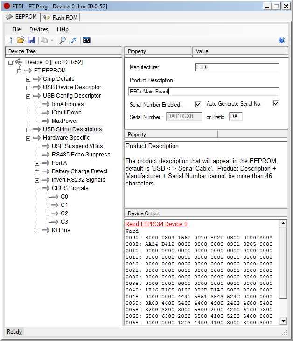Collapse the CBUS Signals node
293x341 pixels.
coord(37,189)
